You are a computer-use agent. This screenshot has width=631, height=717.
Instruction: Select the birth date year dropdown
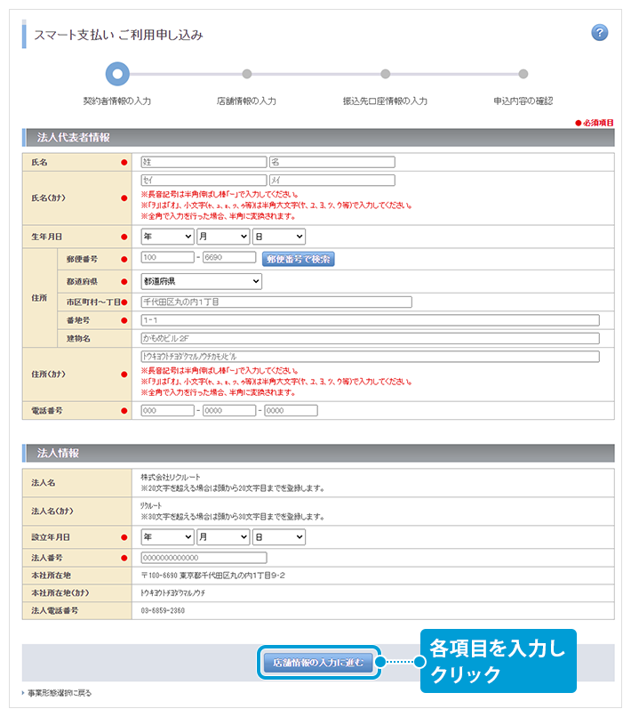(x=167, y=237)
